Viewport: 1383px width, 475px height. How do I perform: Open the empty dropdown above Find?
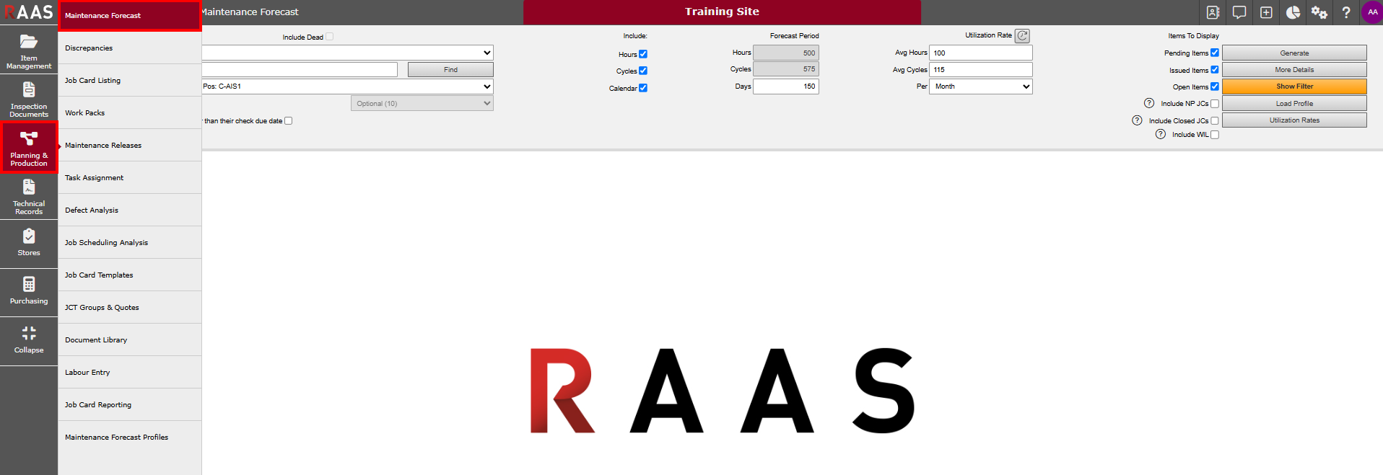pos(347,53)
